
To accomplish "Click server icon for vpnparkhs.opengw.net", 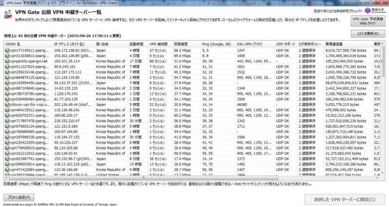I will 7,61.
